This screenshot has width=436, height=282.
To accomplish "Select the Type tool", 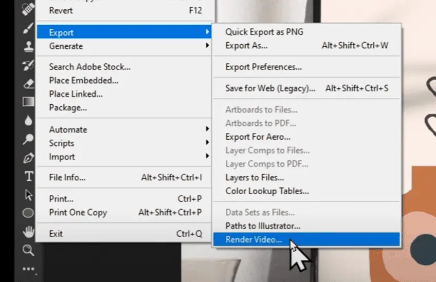I will (28, 176).
